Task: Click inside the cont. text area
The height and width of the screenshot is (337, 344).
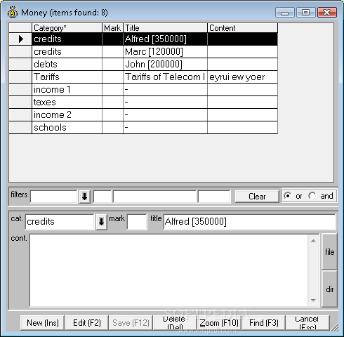Action: click(x=168, y=270)
